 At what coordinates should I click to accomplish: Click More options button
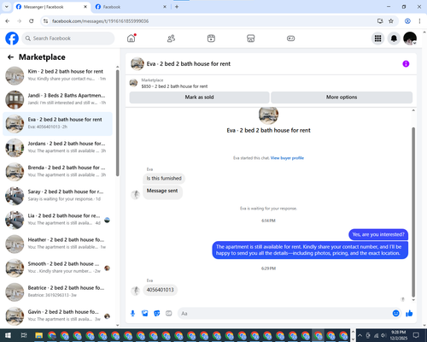pyautogui.click(x=342, y=97)
